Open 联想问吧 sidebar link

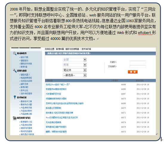point(24,87)
